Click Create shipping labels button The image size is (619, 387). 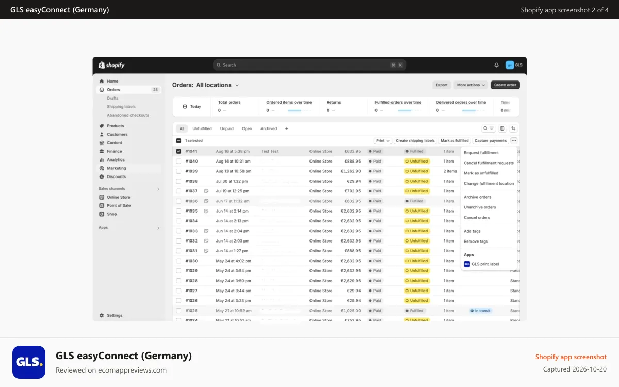415,140
